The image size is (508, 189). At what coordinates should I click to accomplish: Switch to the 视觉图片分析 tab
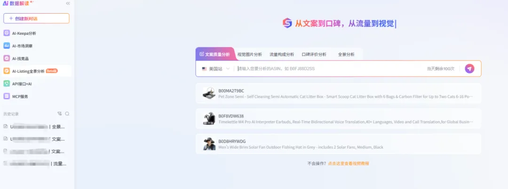249,54
